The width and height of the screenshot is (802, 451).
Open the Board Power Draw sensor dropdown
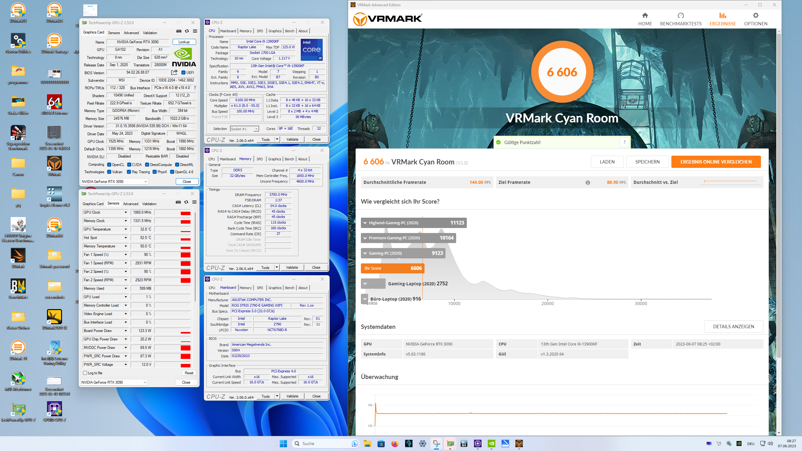[126, 331]
